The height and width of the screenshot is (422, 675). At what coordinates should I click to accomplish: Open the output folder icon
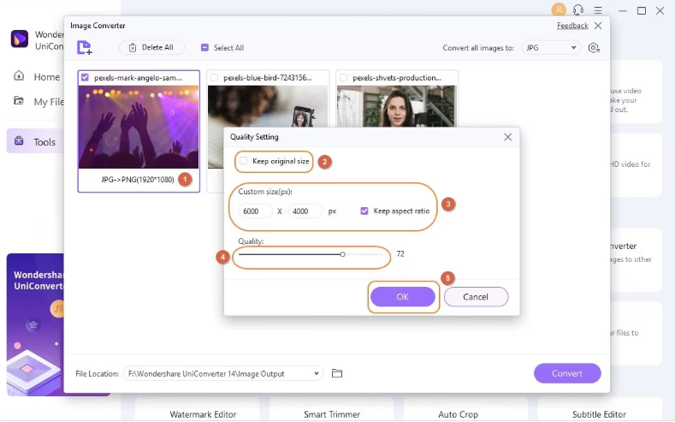[337, 373]
